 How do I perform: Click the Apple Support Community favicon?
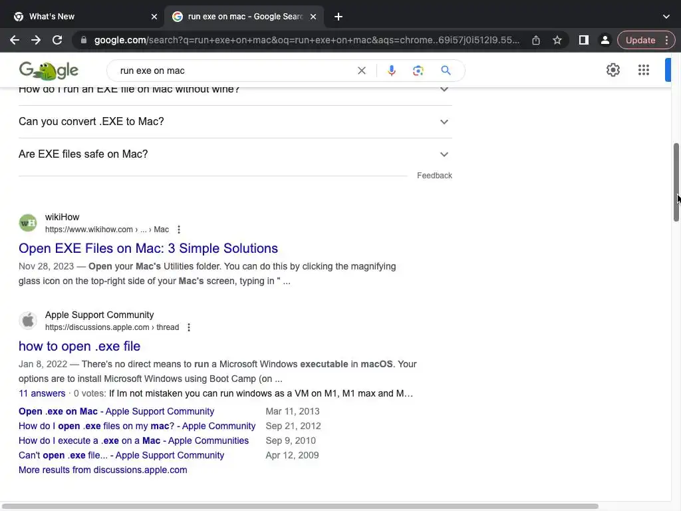click(x=28, y=321)
